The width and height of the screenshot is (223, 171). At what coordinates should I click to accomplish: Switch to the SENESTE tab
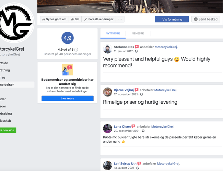138,34
